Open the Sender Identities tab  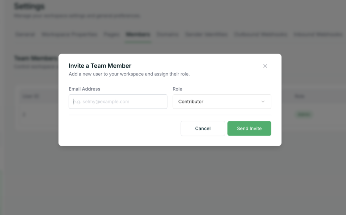(x=206, y=34)
